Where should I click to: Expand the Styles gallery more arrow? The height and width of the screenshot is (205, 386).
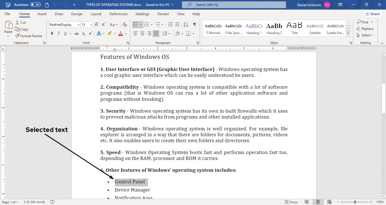[348, 34]
